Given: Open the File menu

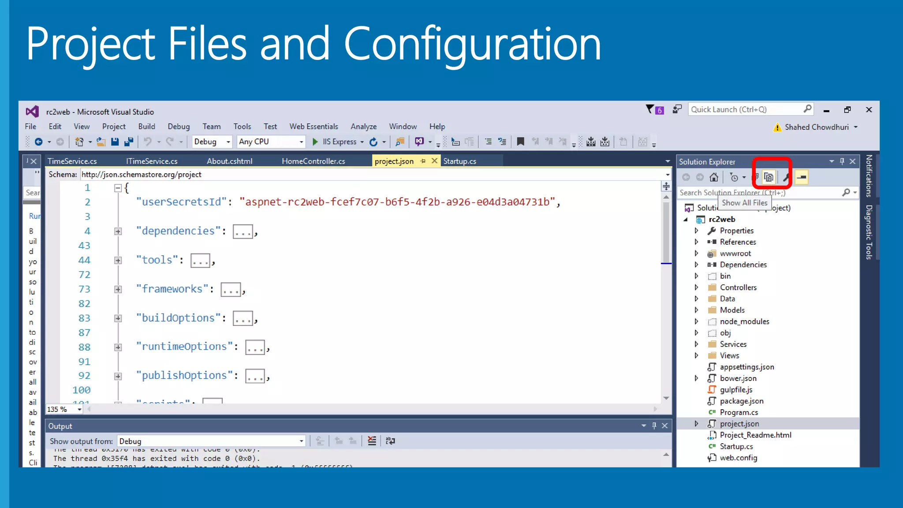Looking at the screenshot, I should coord(30,127).
